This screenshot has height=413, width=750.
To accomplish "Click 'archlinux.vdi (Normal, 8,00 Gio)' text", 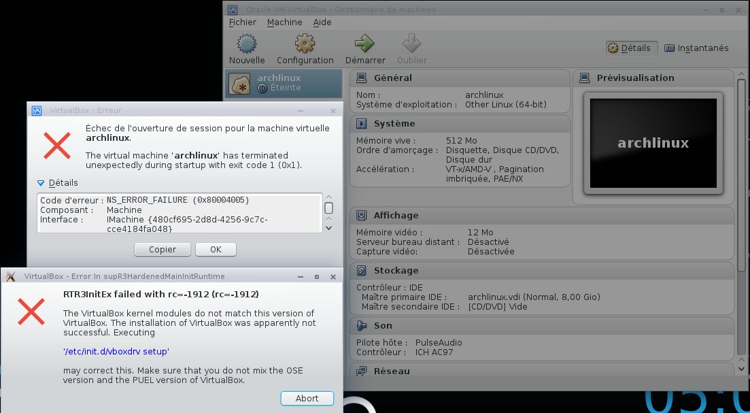I will (534, 297).
